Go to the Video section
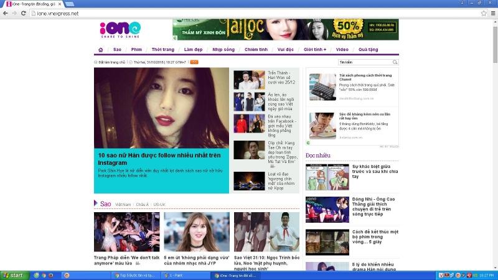Viewport: 498px width, 280px height. (x=342, y=49)
